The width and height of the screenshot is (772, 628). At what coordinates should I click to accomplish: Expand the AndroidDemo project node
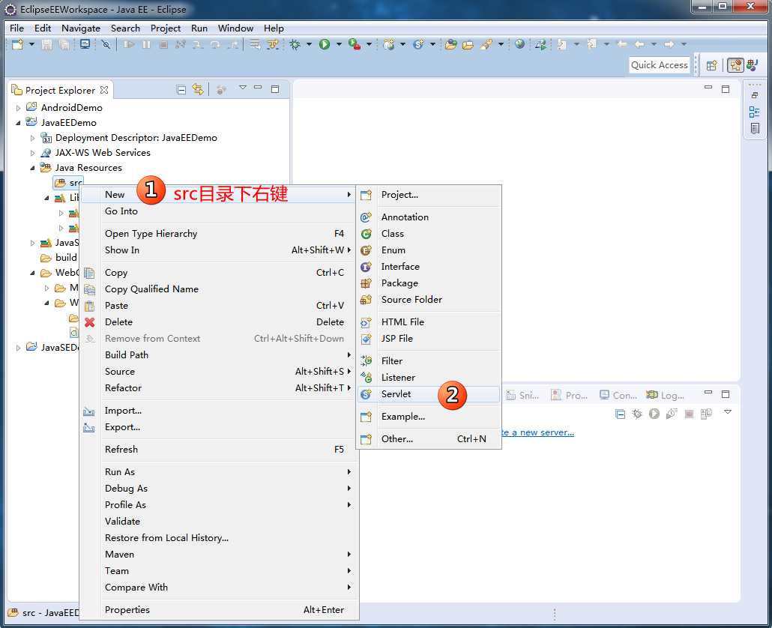click(x=18, y=108)
